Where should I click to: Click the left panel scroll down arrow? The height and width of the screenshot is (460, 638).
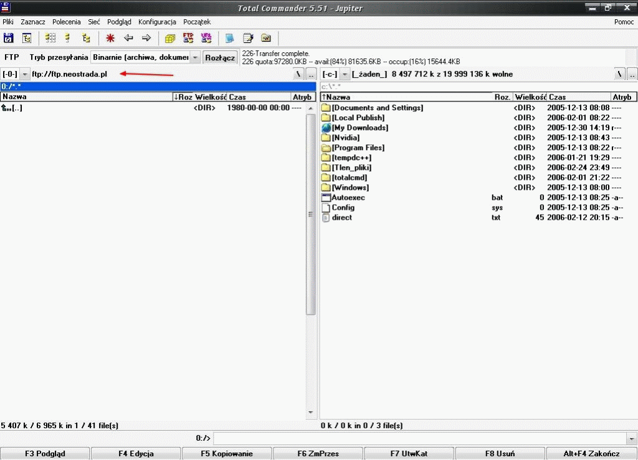coord(311,413)
